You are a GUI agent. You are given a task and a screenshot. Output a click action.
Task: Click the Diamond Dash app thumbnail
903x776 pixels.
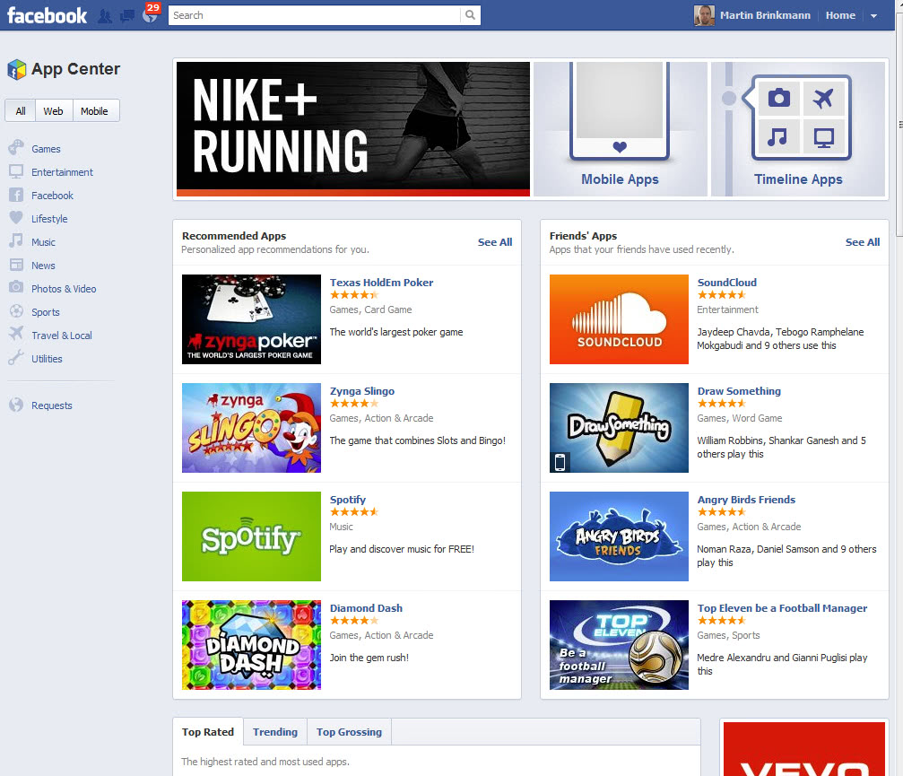click(251, 645)
